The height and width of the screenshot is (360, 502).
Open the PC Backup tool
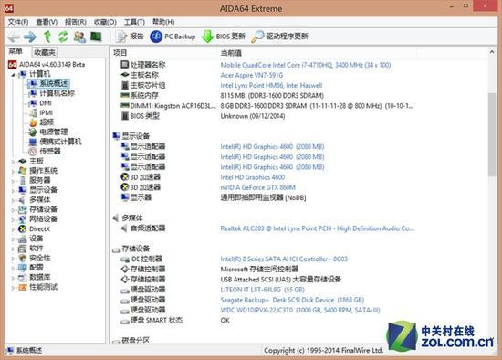[173, 37]
